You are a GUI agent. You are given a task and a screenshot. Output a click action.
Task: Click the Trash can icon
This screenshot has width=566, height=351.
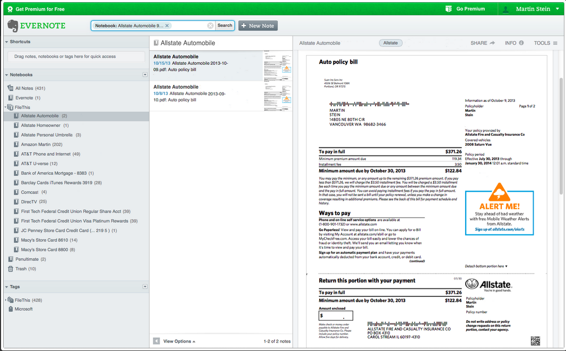click(x=11, y=269)
